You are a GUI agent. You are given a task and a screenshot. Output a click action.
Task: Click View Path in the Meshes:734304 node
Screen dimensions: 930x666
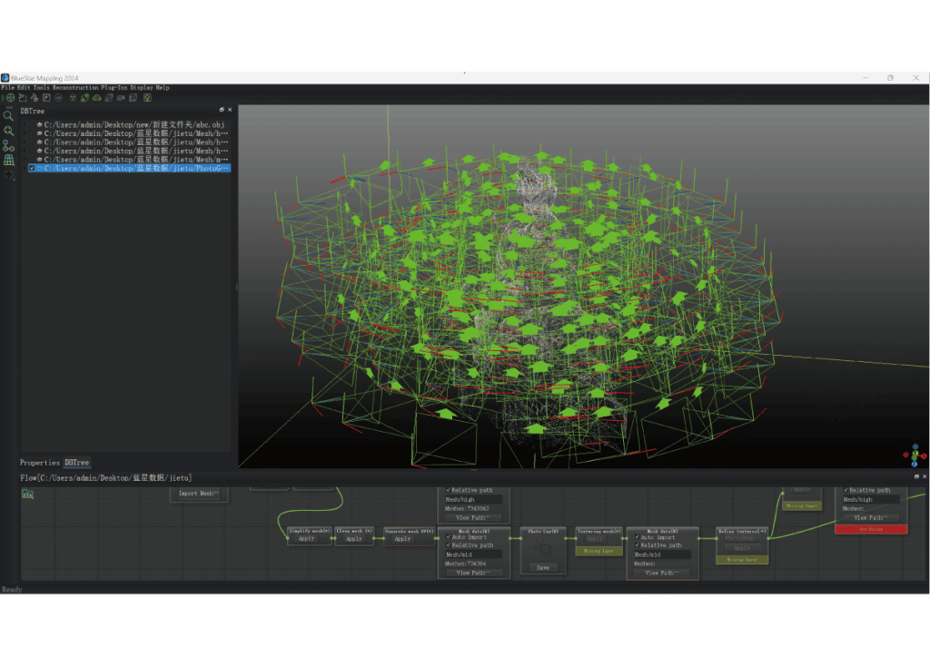point(472,573)
